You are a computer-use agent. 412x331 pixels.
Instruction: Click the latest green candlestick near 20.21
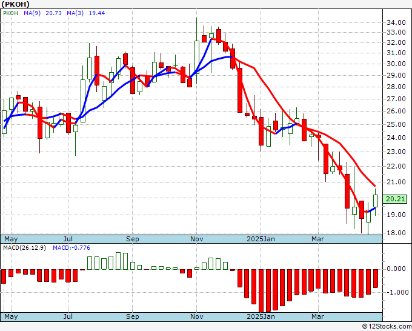[376, 201]
